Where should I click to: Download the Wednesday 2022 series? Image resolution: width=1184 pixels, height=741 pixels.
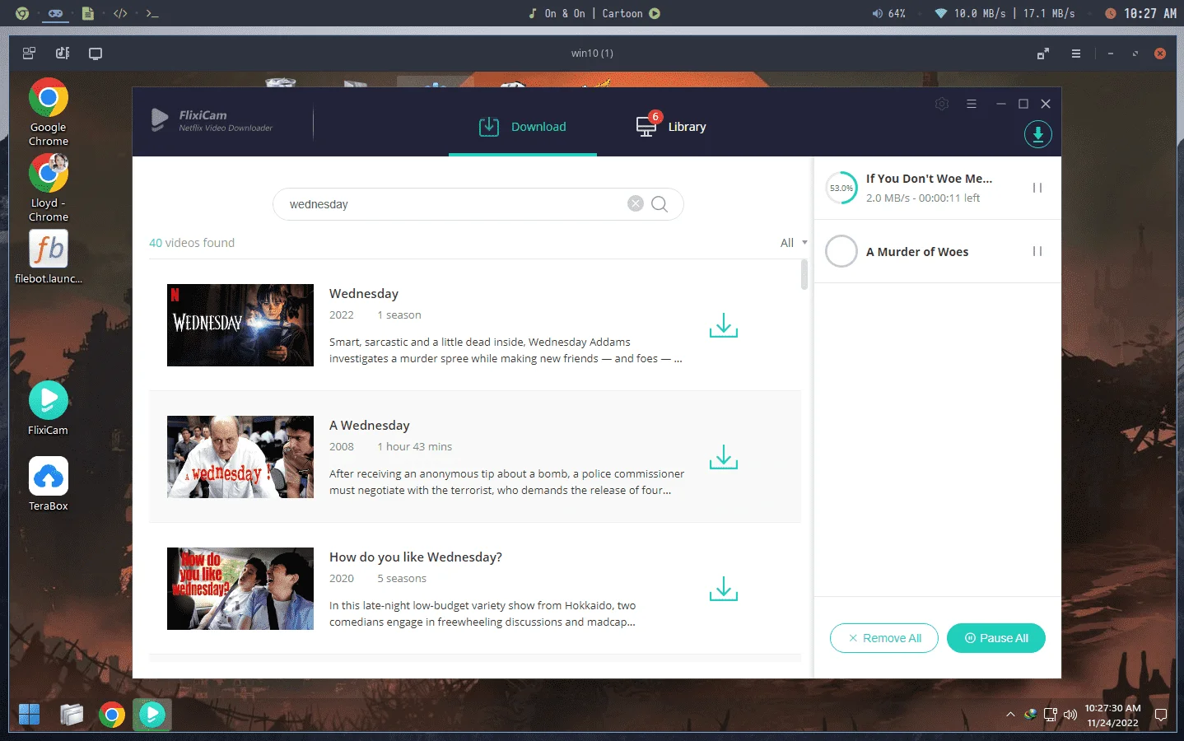[x=723, y=325]
